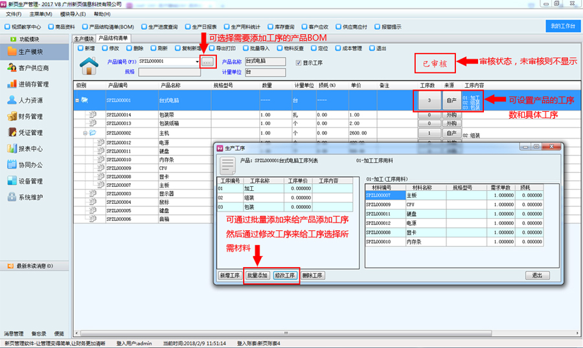Open the 产品编号 dropdown list

click(197, 61)
